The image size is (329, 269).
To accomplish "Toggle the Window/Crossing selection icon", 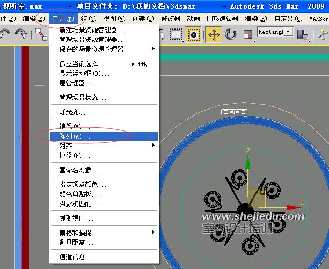I will [193, 34].
